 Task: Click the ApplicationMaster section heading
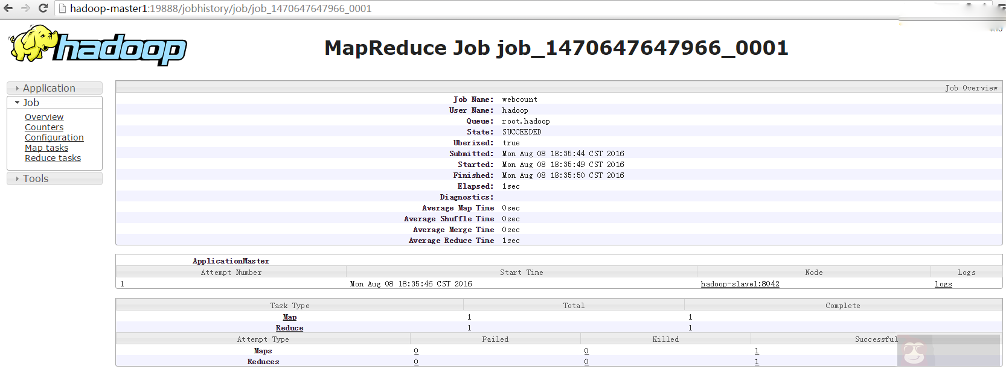coord(231,261)
